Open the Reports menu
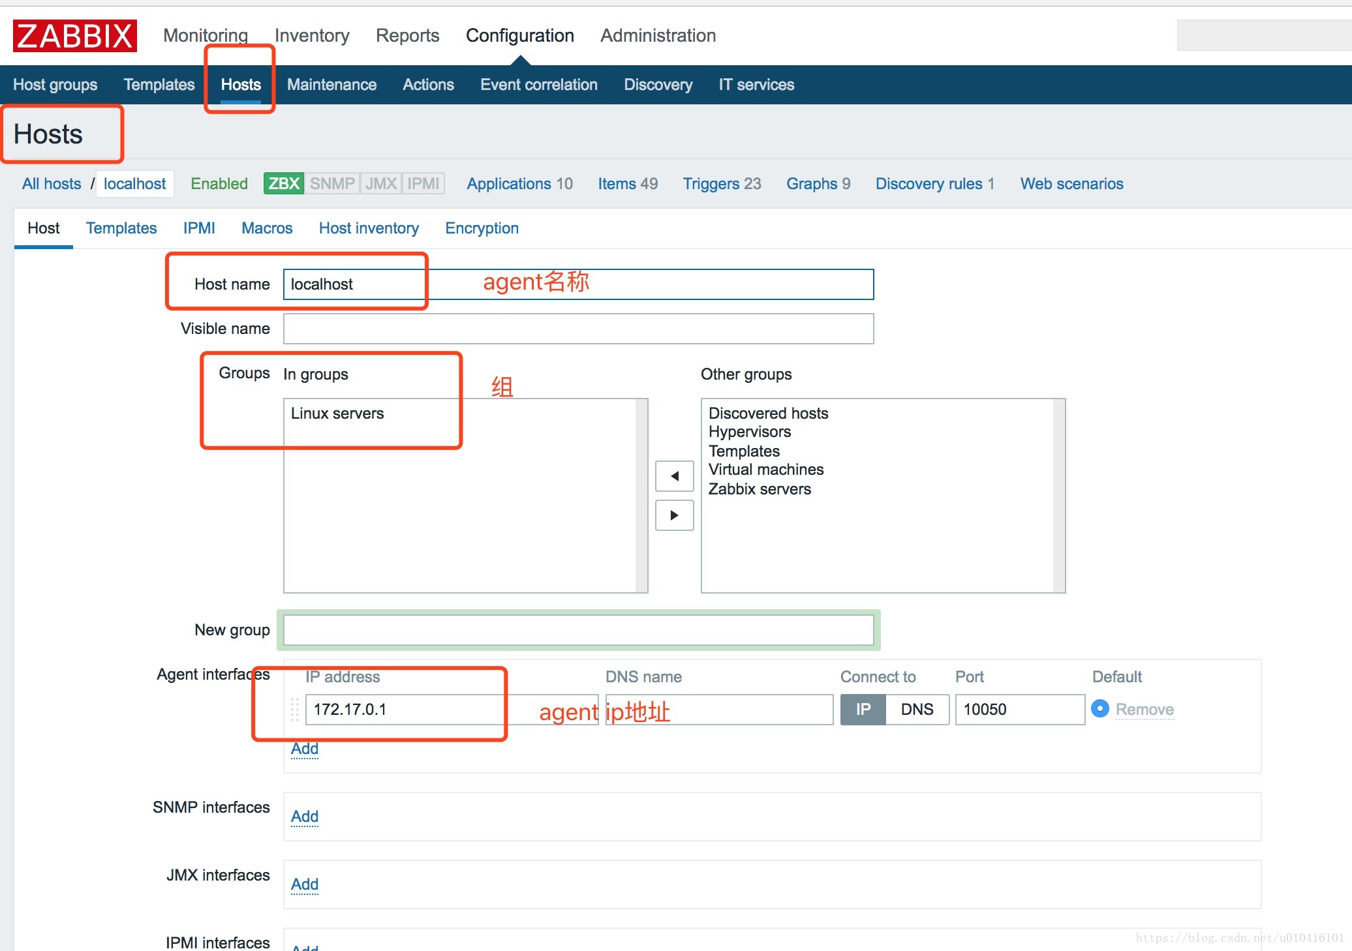Image resolution: width=1352 pixels, height=951 pixels. [x=407, y=35]
